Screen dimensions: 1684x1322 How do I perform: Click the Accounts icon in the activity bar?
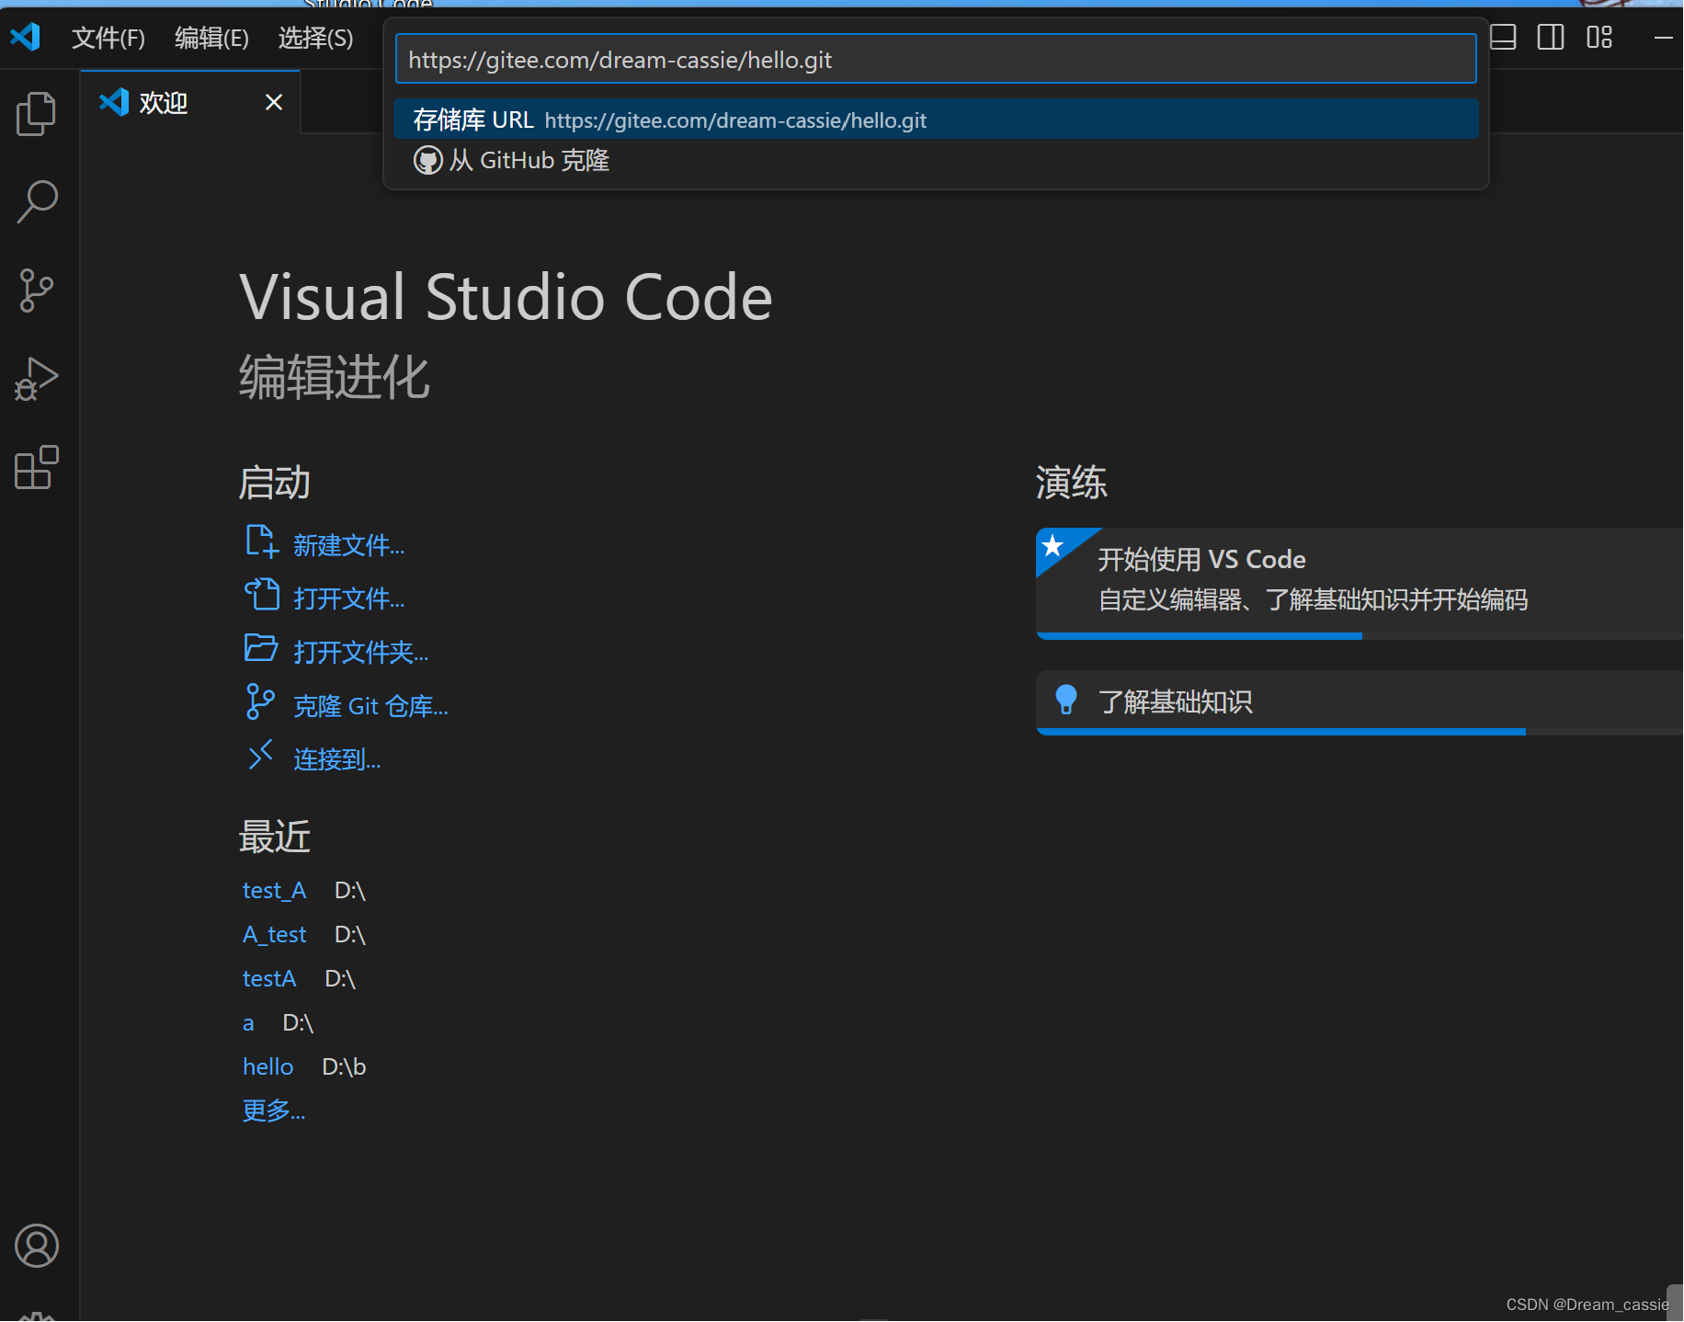click(37, 1247)
